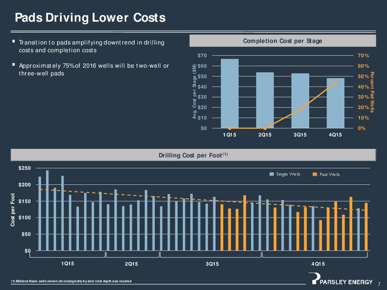
Task: Click the $70 left axis label
Action: point(202,56)
